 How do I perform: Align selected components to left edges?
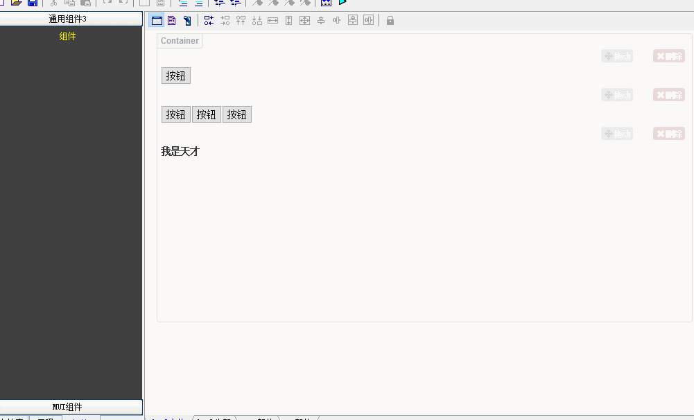(209, 20)
